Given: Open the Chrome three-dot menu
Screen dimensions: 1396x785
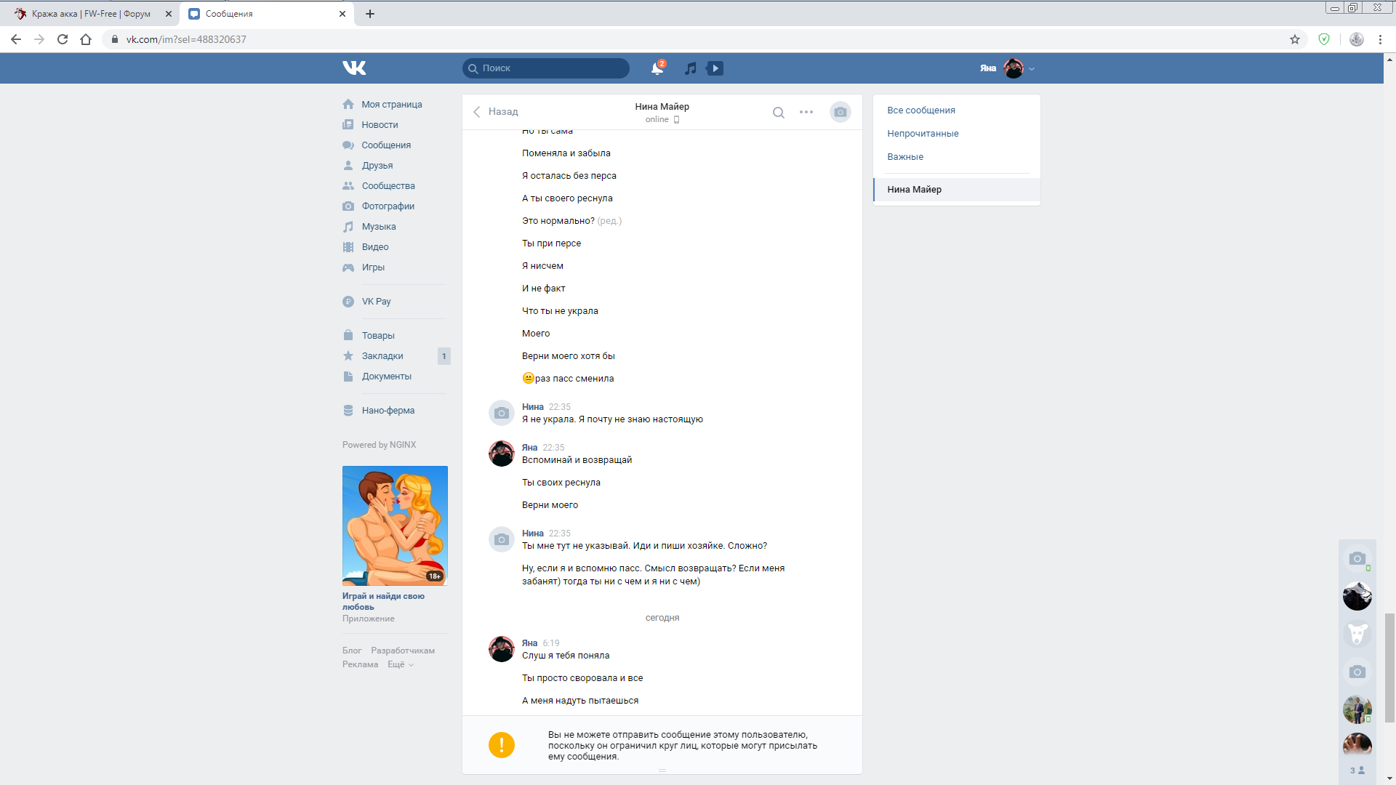Looking at the screenshot, I should coord(1380,39).
